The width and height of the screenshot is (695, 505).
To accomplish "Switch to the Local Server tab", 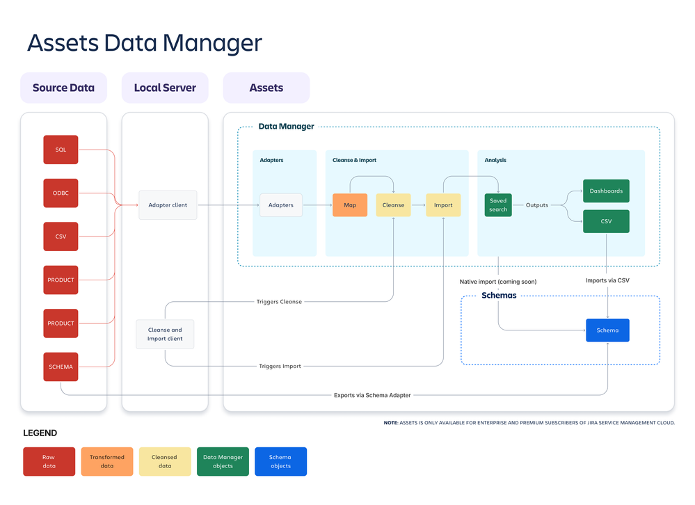I will click(x=164, y=88).
